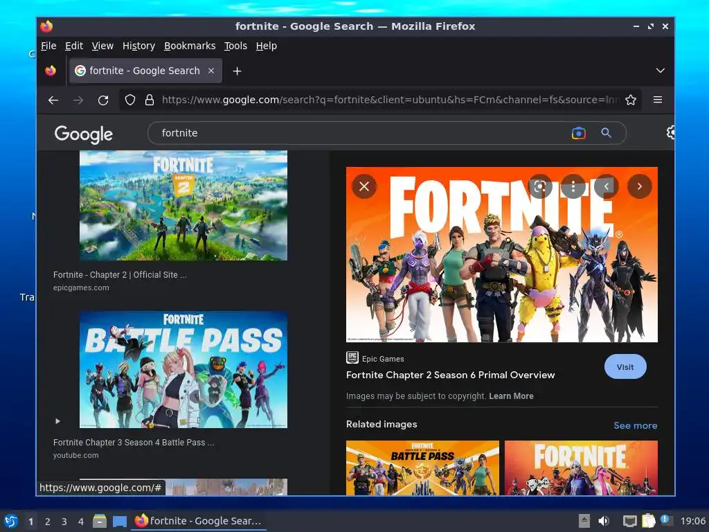Open the History menu
Viewport: 709px width, 532px height.
[138, 46]
